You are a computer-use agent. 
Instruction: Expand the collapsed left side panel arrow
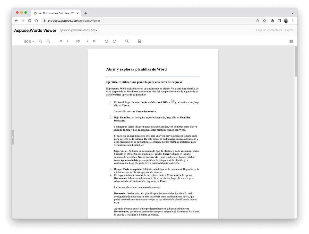tap(13, 137)
